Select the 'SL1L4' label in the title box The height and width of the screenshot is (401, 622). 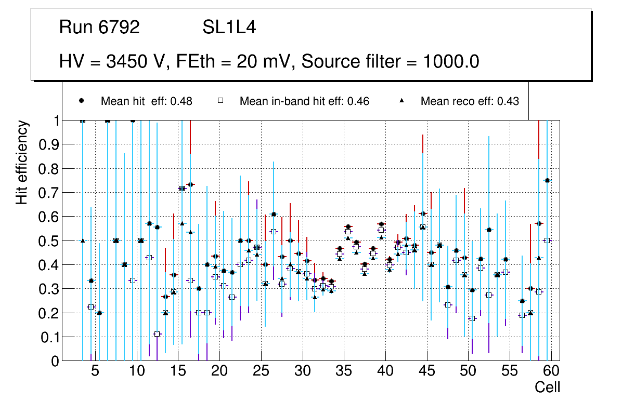[x=229, y=28]
